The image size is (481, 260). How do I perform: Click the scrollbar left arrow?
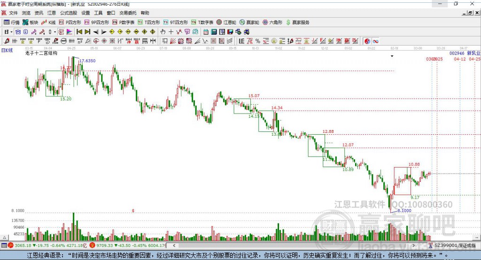point(174,245)
